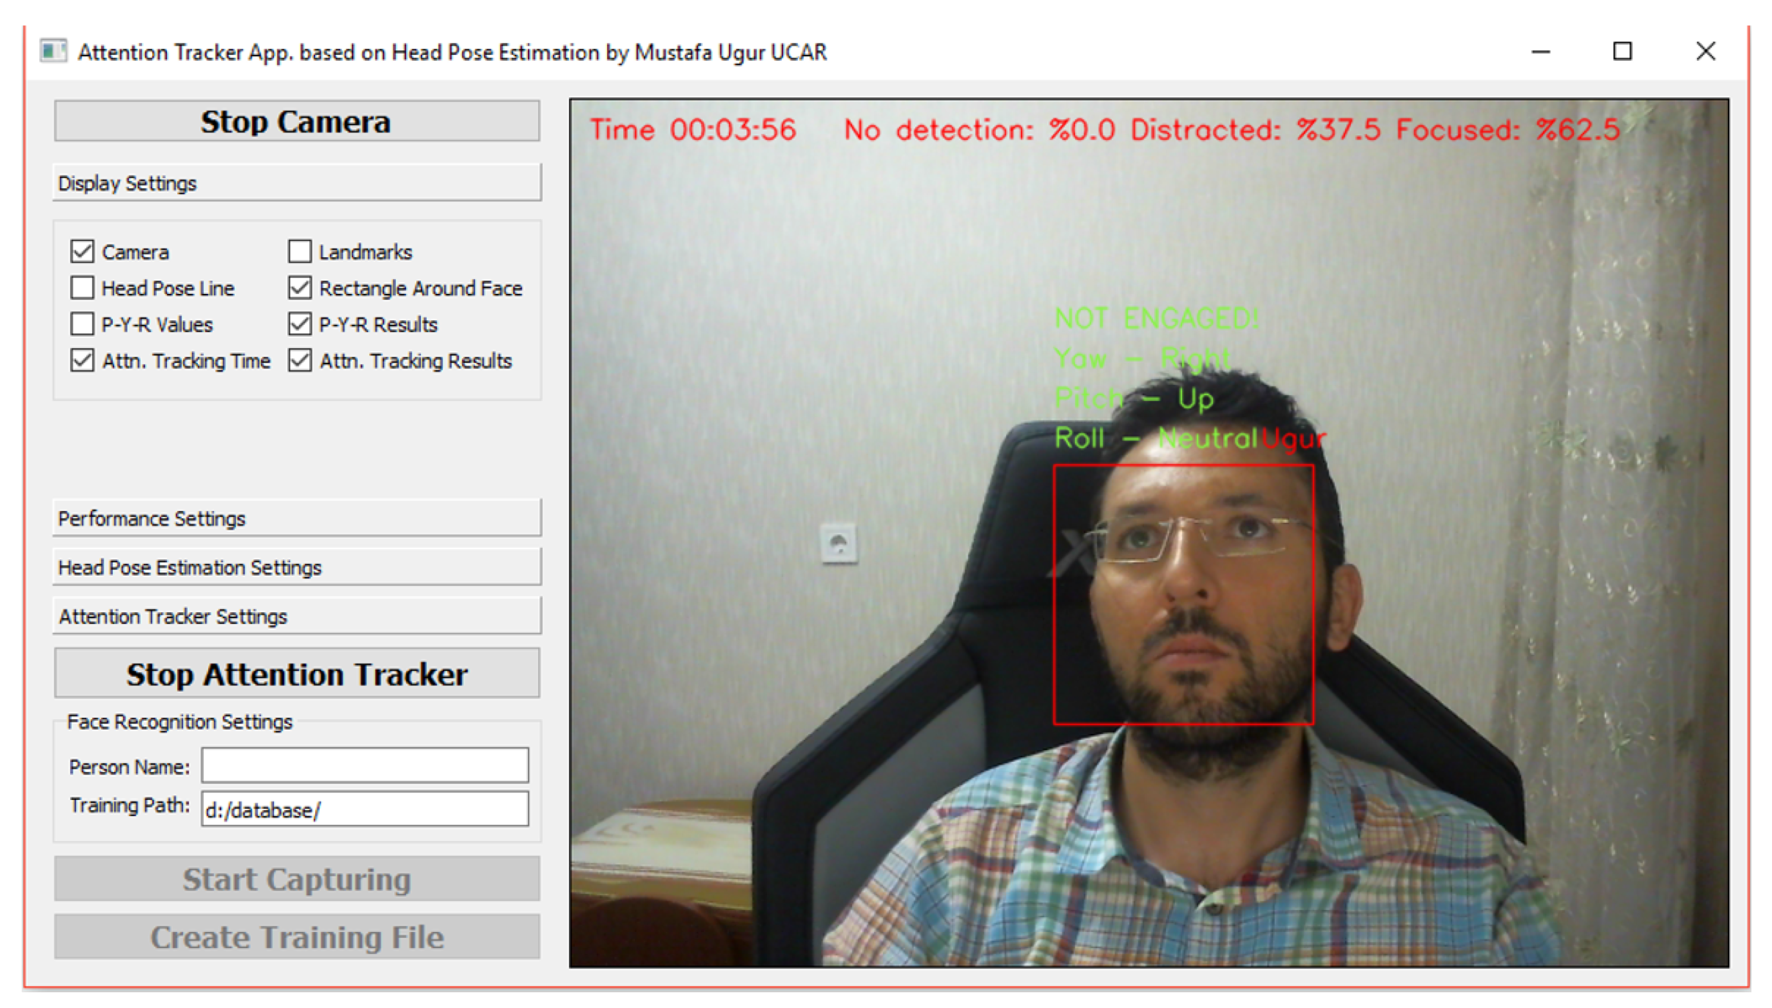Screen dimensions: 1772x1008
Task: Click Stop Attention Tracker button
Action: (296, 674)
